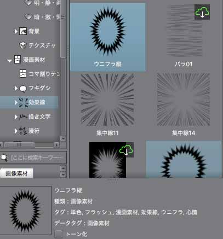Image resolution: width=223 pixels, height=239 pixels.
Task: Click the tree horizontal scrollbar right arrow
Action: pos(57,145)
